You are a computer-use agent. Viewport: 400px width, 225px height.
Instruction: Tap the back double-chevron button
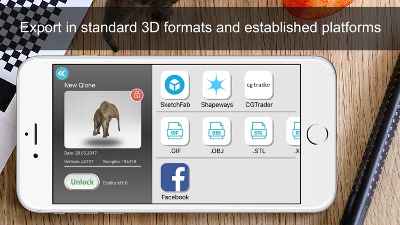pos(62,74)
